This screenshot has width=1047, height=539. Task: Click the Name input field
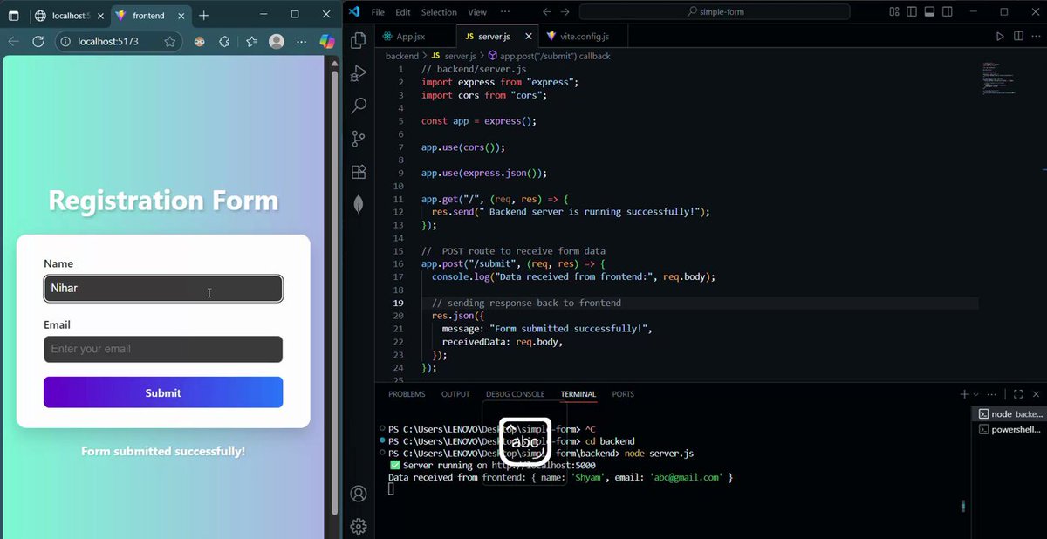(163, 289)
